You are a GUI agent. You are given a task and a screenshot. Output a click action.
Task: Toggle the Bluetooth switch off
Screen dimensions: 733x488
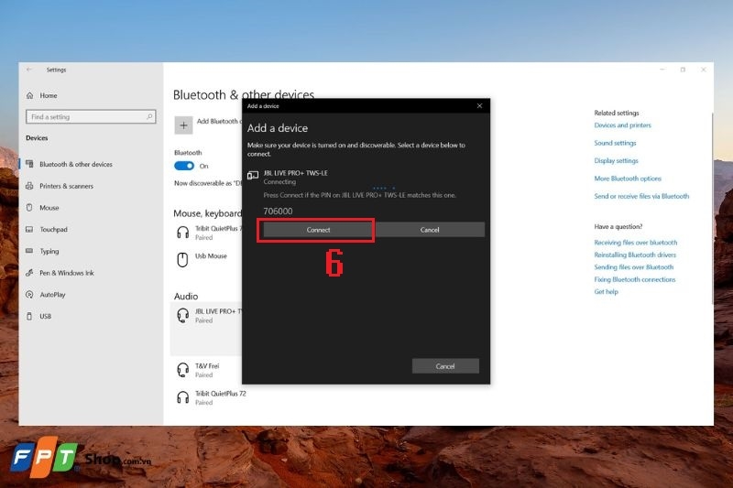point(184,166)
